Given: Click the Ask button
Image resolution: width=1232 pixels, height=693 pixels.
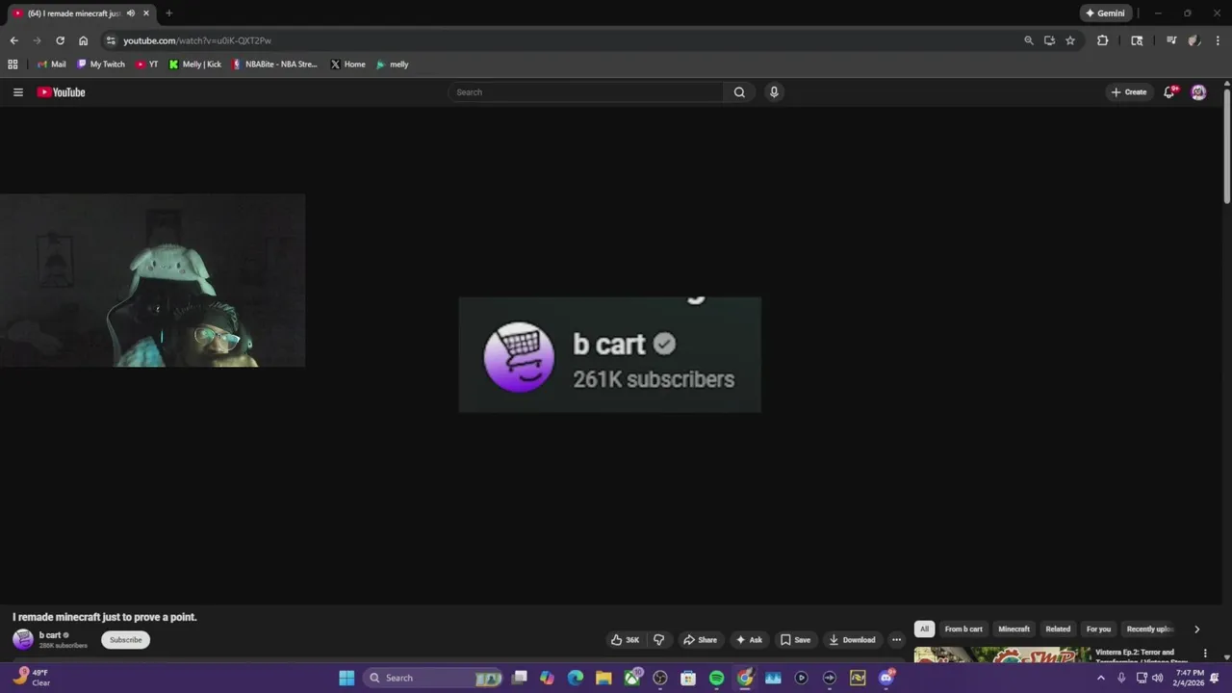Looking at the screenshot, I should 749,640.
